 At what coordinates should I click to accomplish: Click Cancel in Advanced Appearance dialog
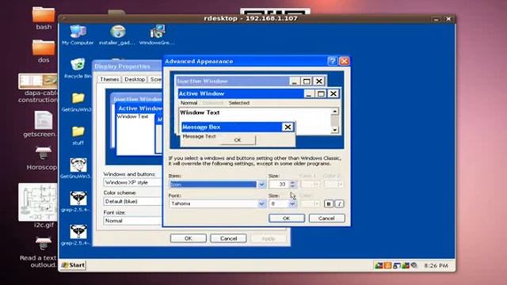tap(326, 218)
